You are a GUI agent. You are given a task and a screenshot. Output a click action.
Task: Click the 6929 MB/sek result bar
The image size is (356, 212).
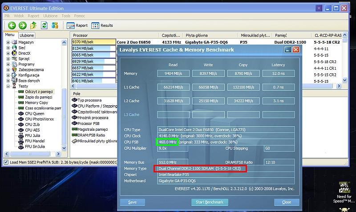[94, 61]
